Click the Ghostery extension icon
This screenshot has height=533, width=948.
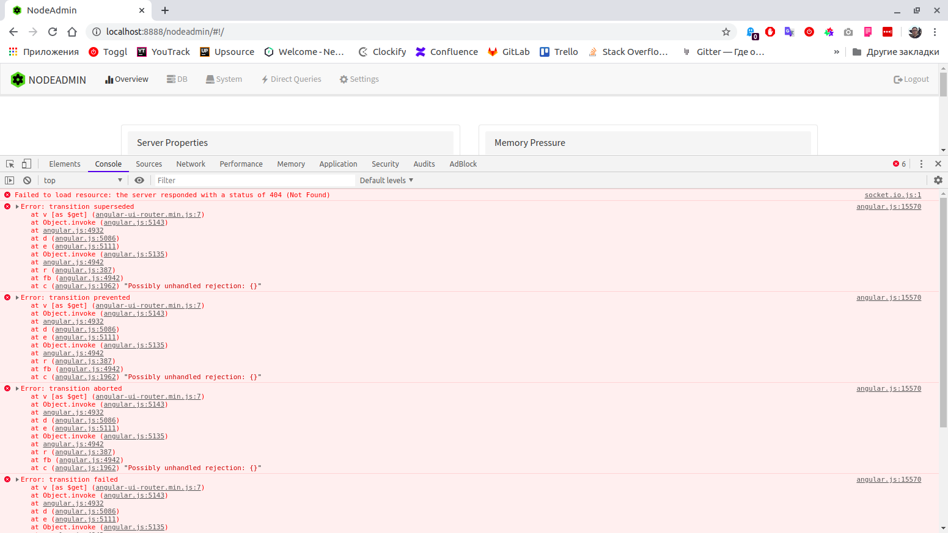pyautogui.click(x=751, y=32)
